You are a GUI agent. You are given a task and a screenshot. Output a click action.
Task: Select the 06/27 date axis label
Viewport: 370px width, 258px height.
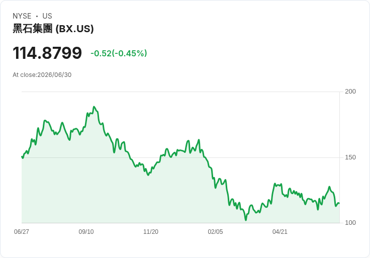pos(22,231)
